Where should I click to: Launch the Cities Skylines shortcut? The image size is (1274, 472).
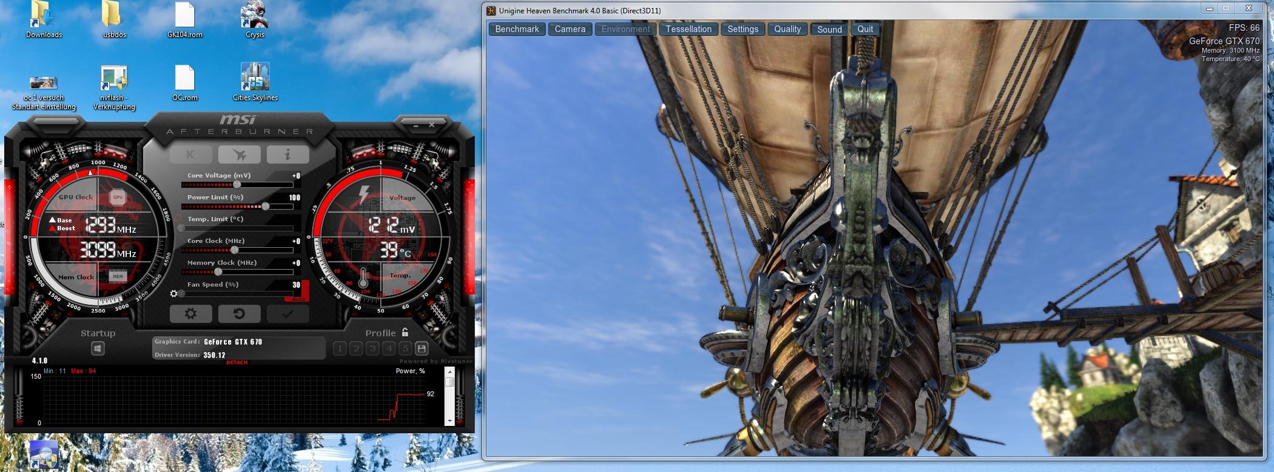(255, 82)
